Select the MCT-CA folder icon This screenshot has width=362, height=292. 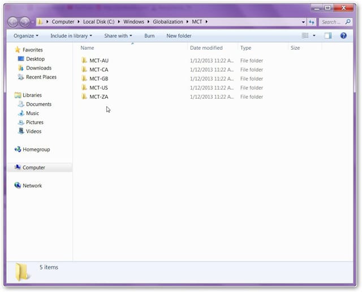pos(84,69)
